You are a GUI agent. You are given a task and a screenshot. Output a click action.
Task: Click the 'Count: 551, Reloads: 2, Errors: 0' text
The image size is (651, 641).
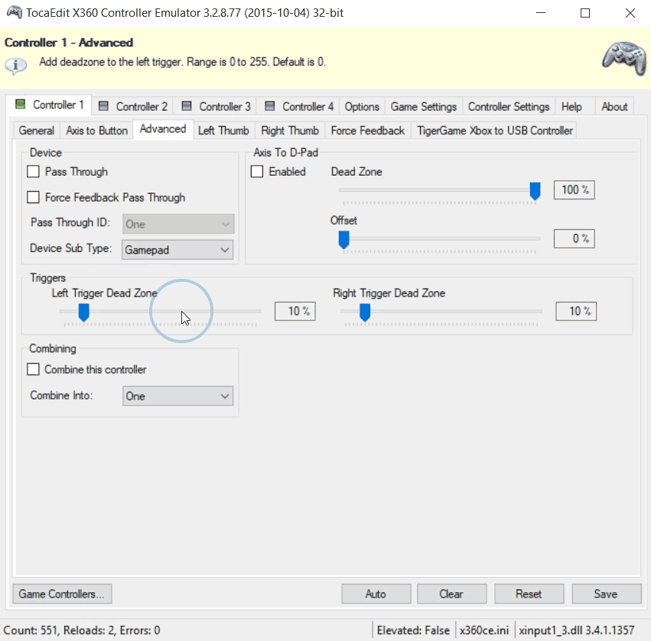(82, 630)
